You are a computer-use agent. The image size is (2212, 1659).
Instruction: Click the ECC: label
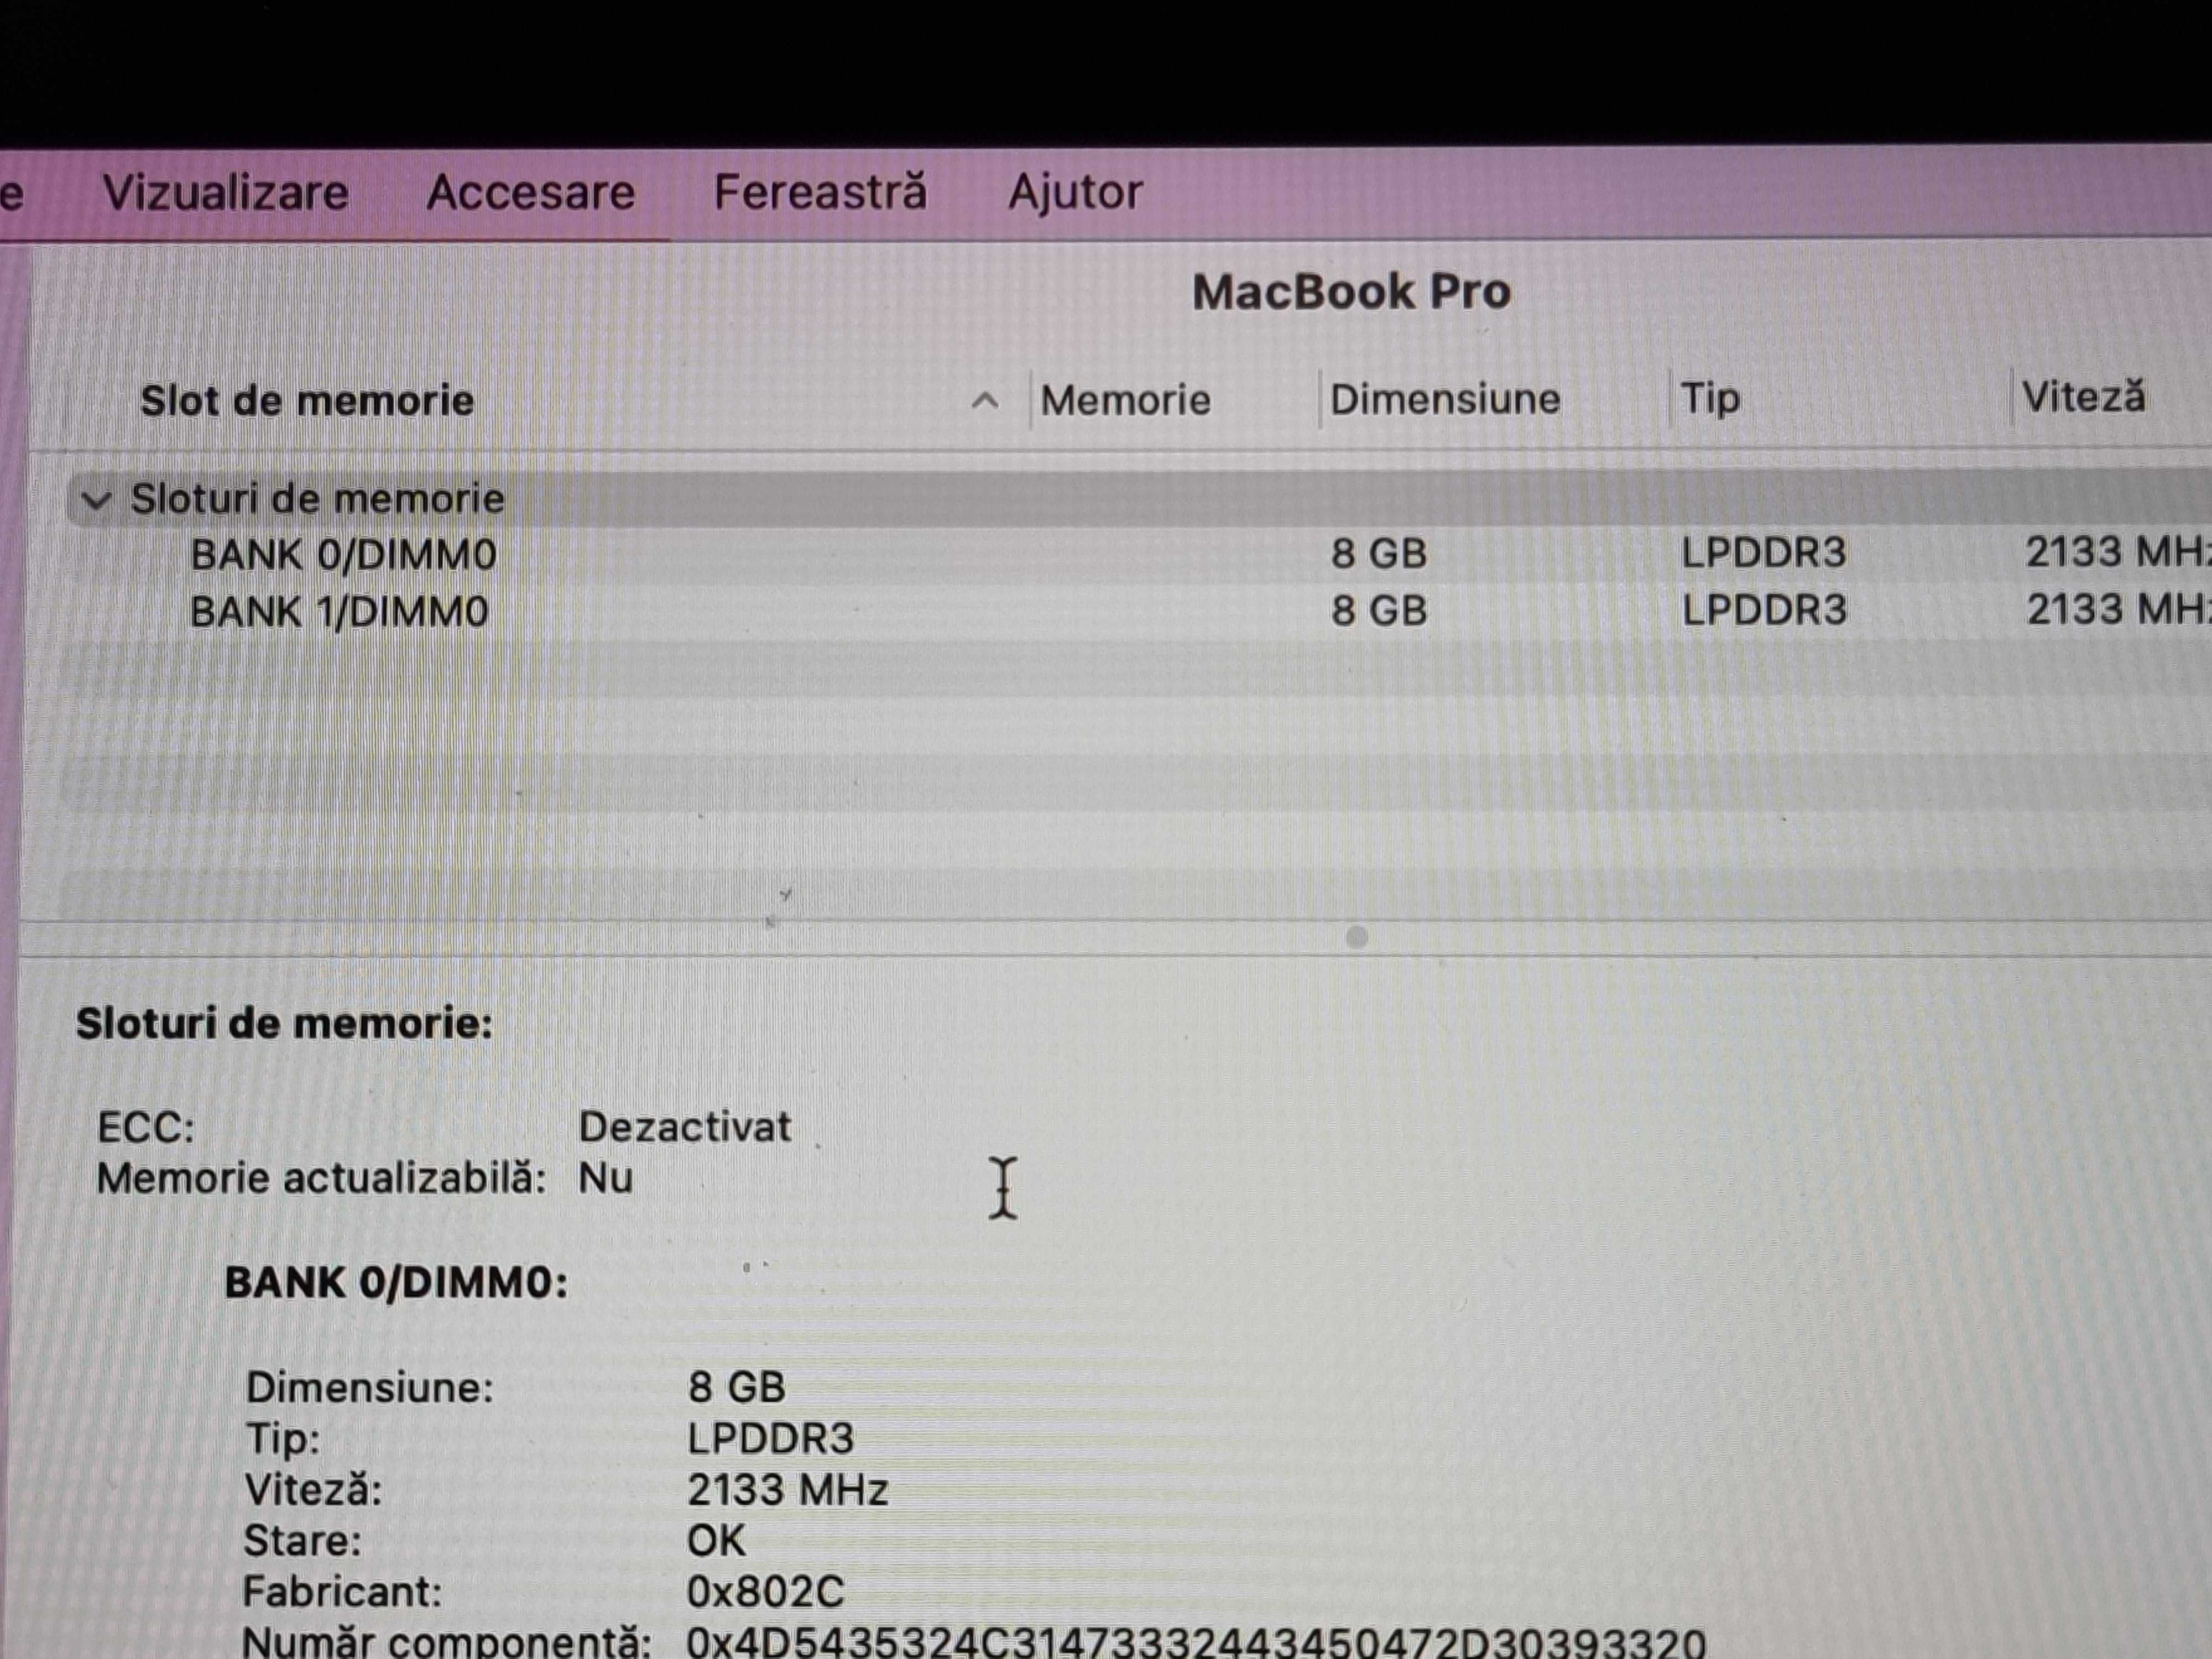click(x=146, y=1128)
